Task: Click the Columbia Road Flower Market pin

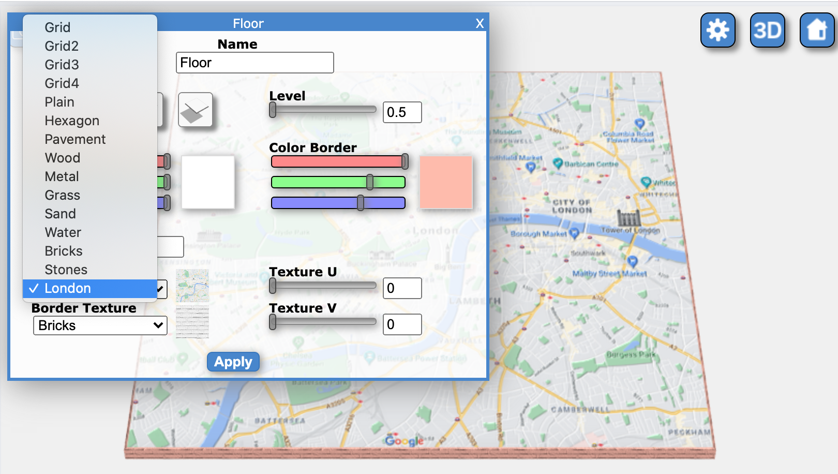Action: 640,124
